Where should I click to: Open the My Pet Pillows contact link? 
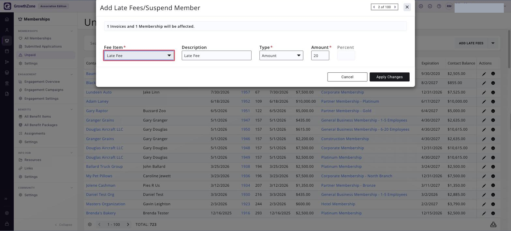click(99, 176)
